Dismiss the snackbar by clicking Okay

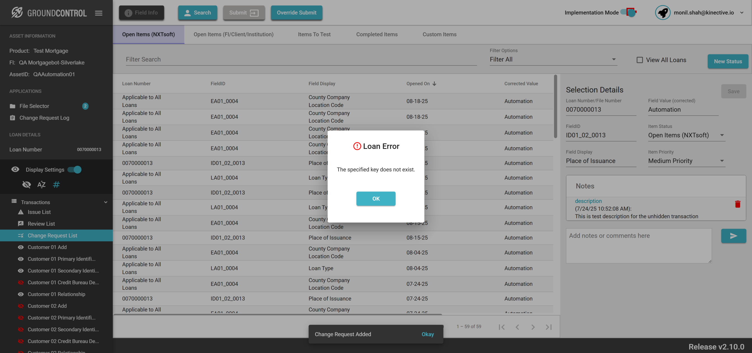coord(427,334)
